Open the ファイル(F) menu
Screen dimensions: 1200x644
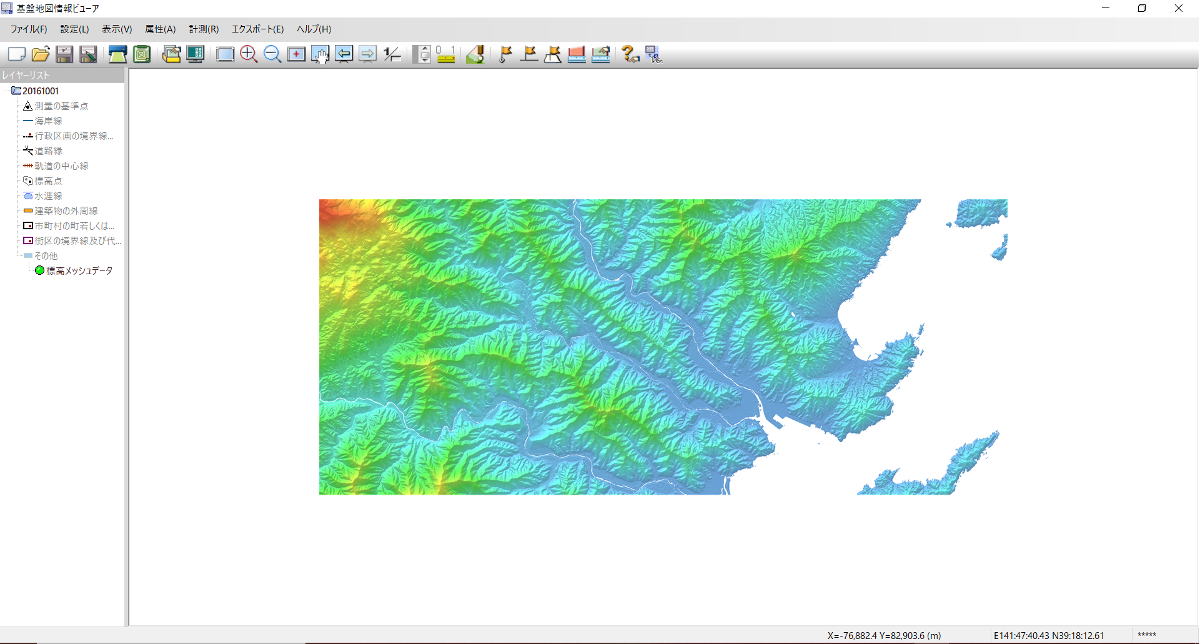click(29, 29)
